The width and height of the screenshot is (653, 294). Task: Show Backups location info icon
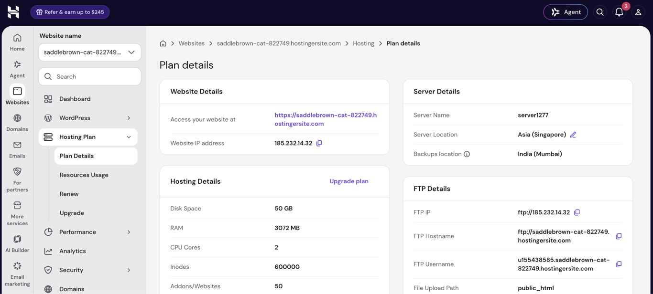click(x=467, y=154)
